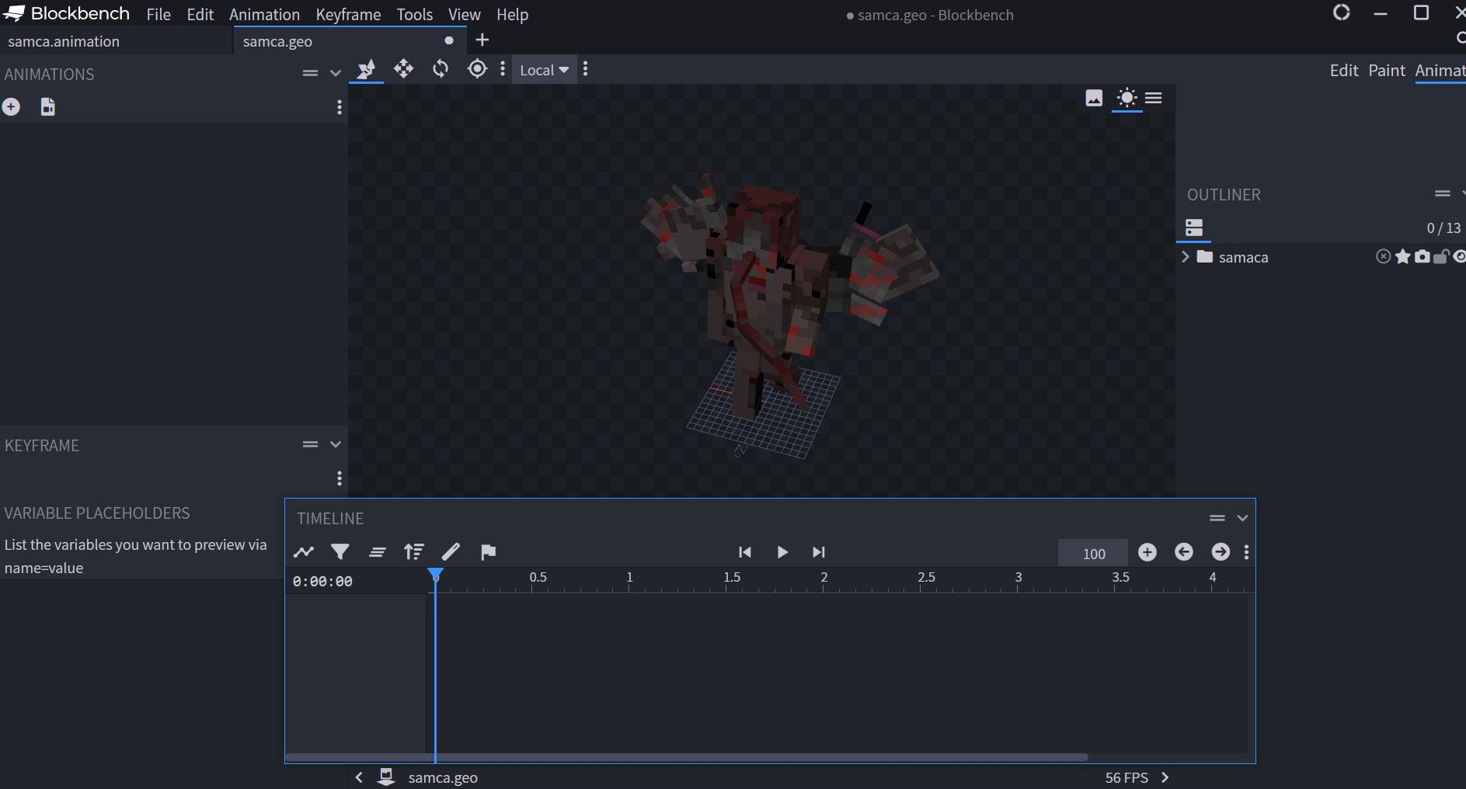Toggle visibility of samaca group
This screenshot has height=789, width=1466.
tap(1459, 257)
